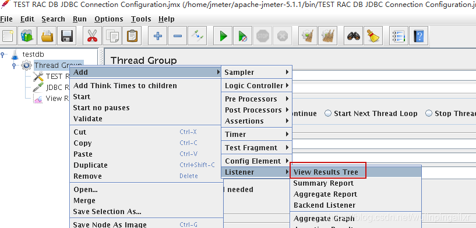
Task: Click the Clear All toolbar icon
Action: pyautogui.click(x=327, y=36)
